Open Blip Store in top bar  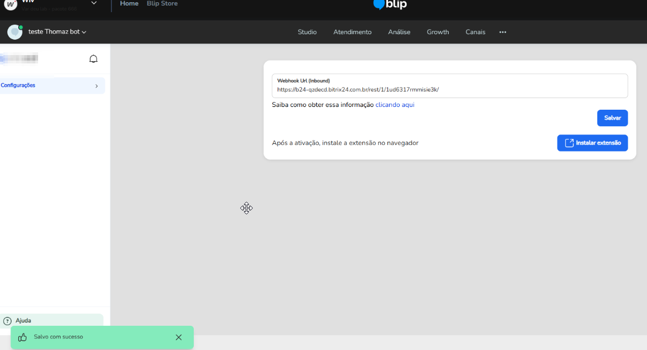click(x=162, y=3)
